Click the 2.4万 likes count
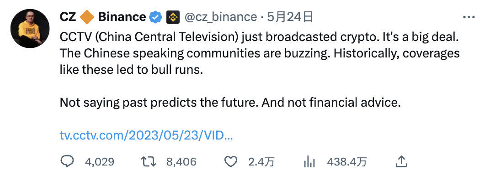The image size is (490, 176). pos(261,162)
